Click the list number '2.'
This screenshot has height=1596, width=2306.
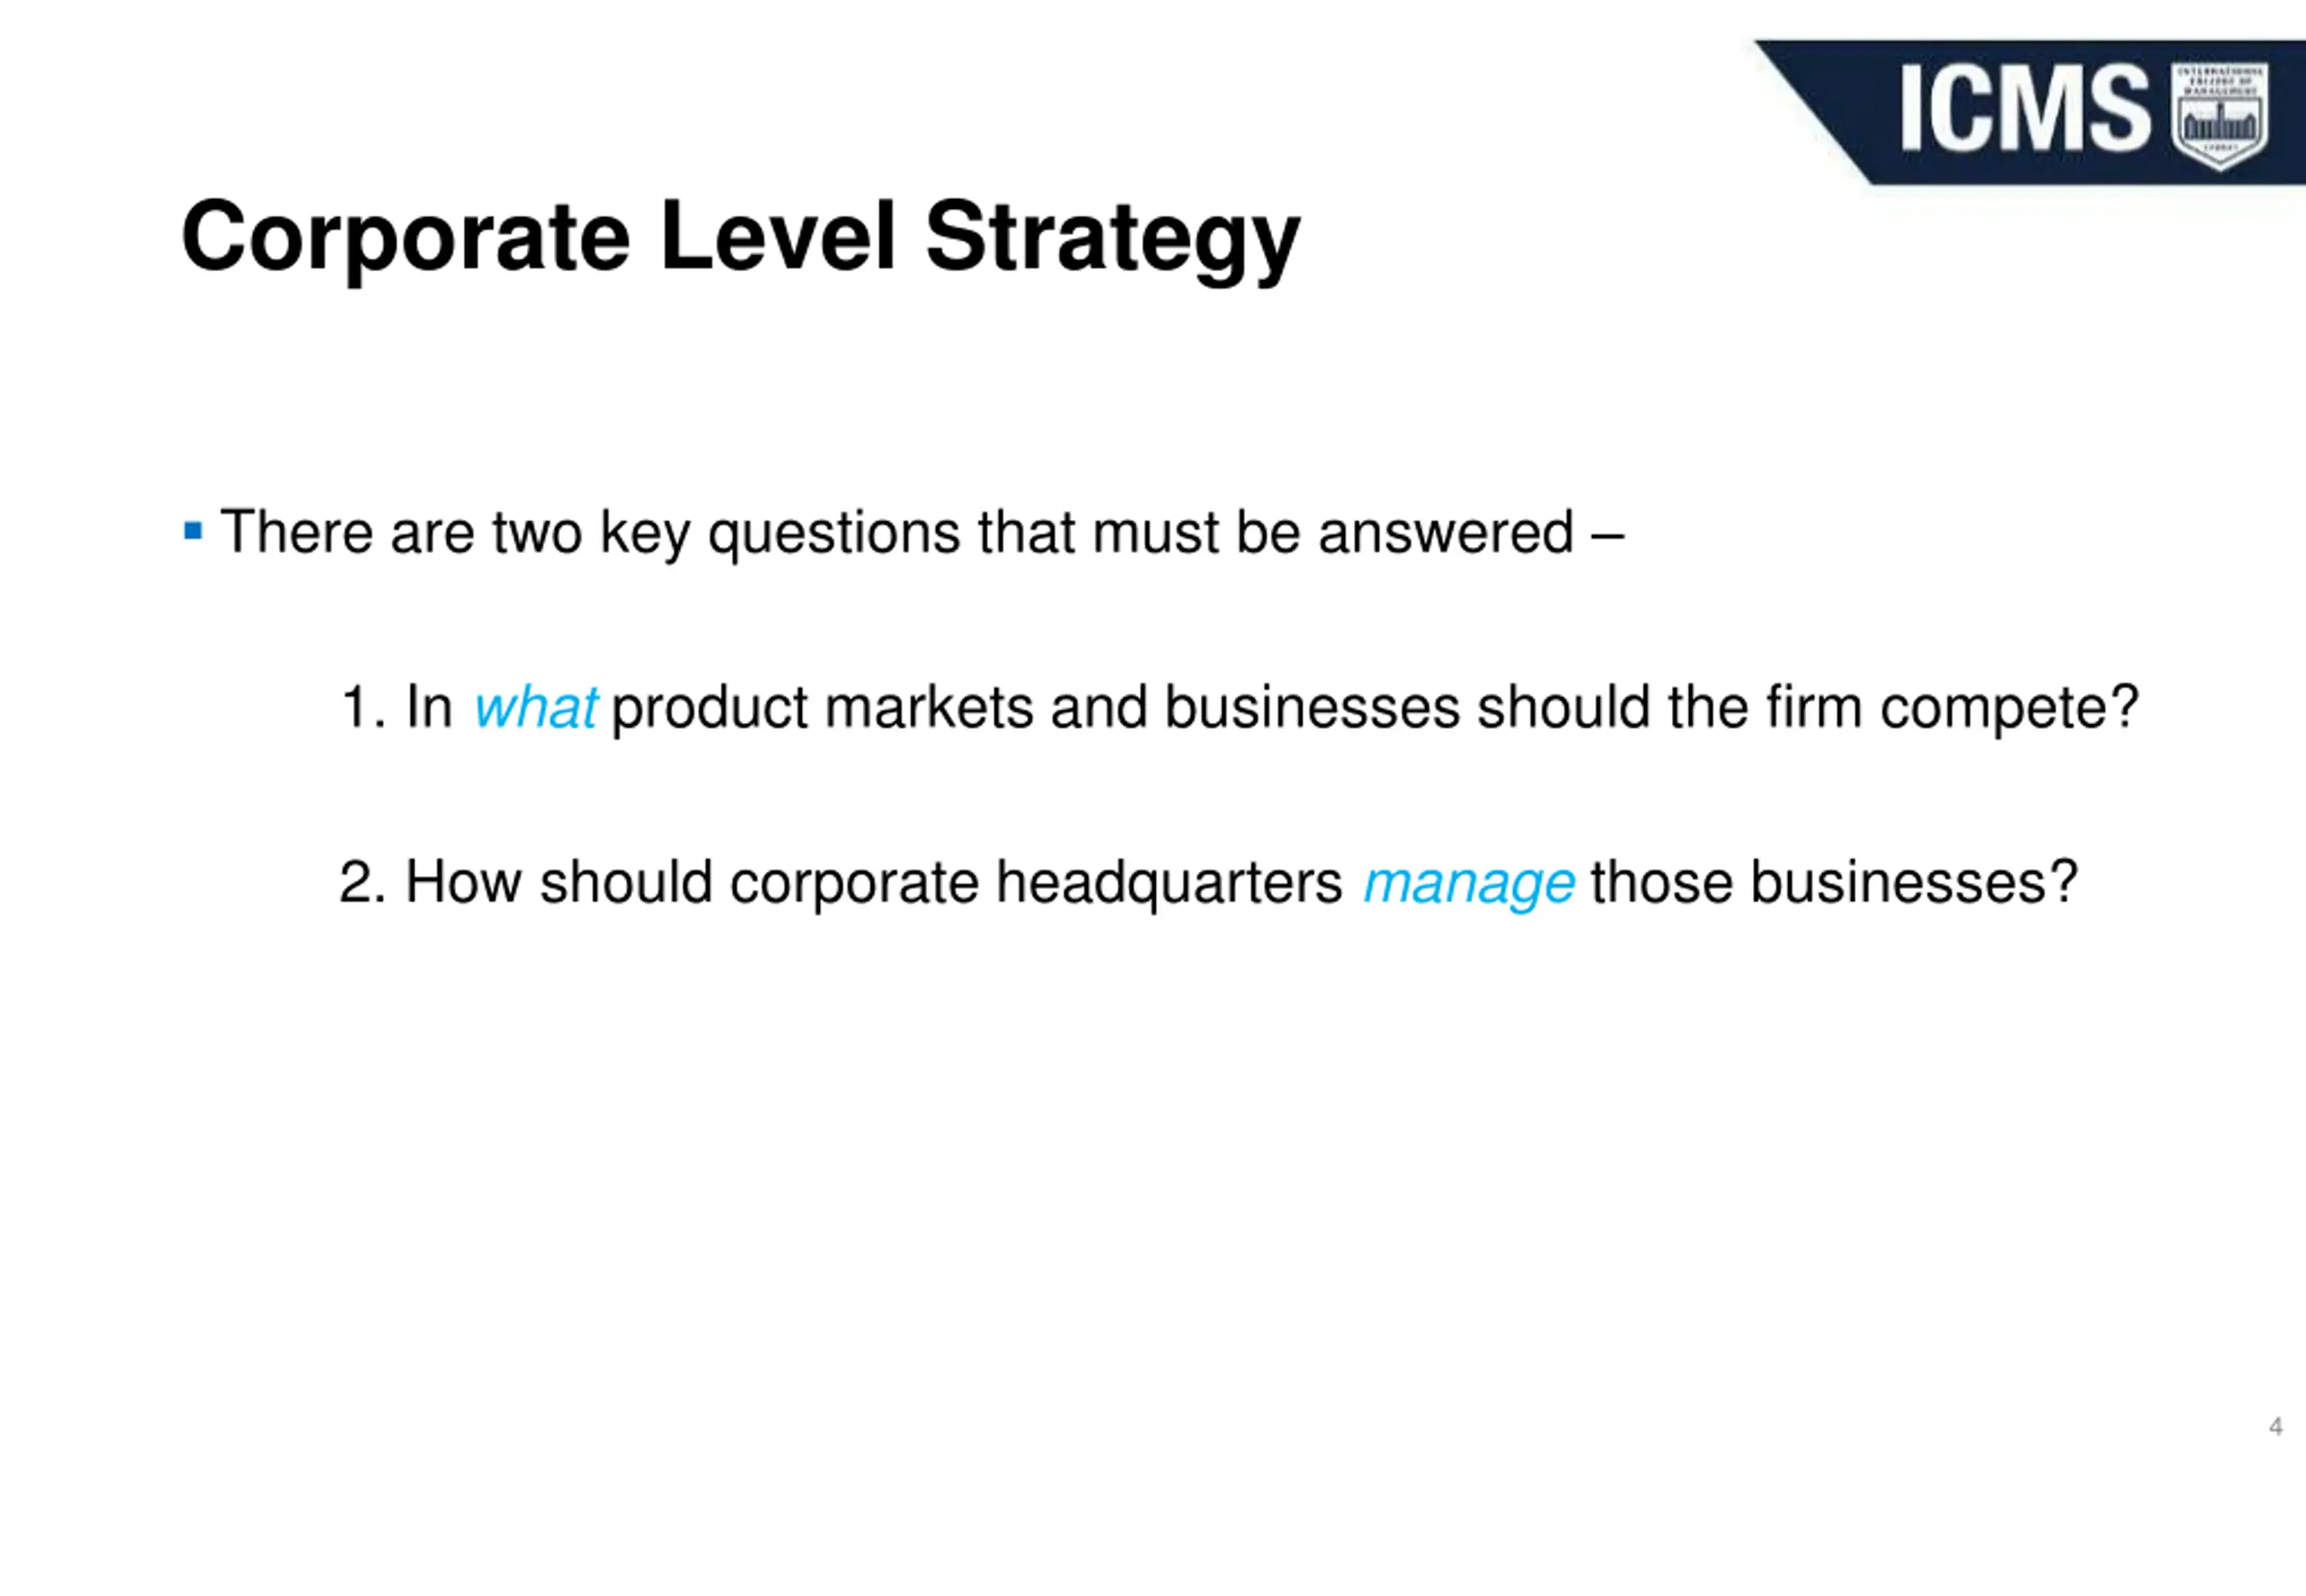pos(362,883)
